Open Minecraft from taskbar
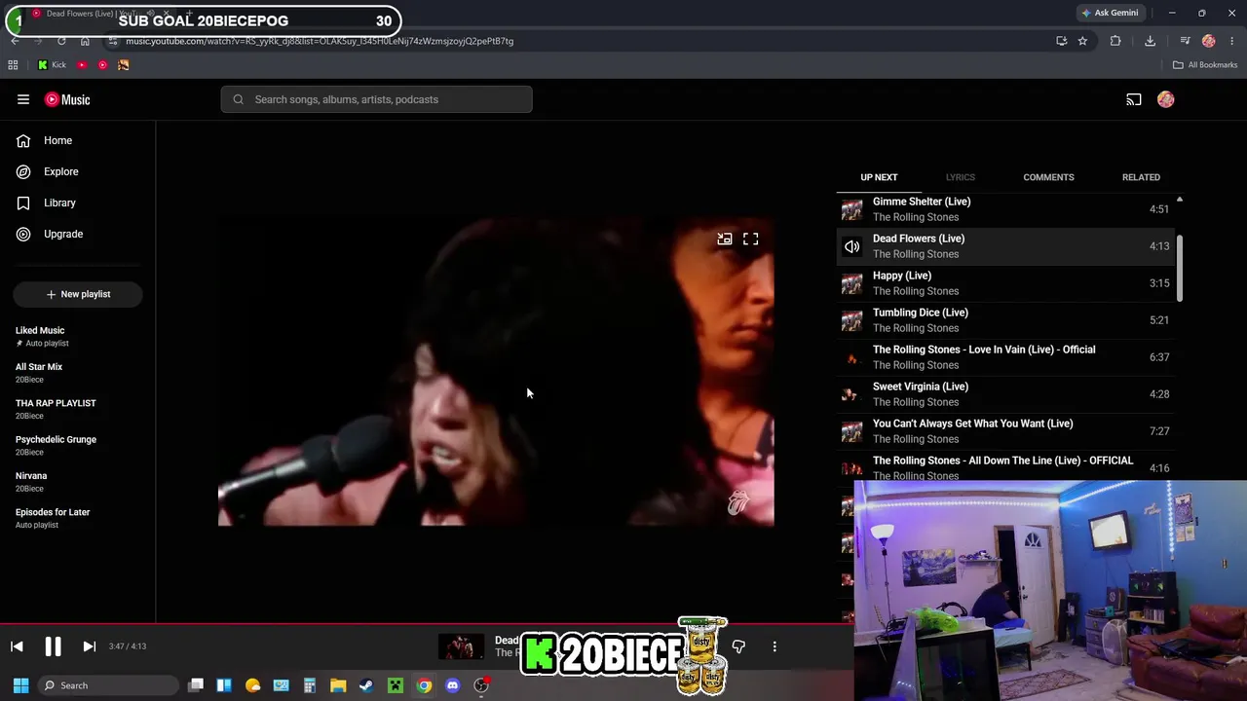The width and height of the screenshot is (1247, 701). click(396, 685)
